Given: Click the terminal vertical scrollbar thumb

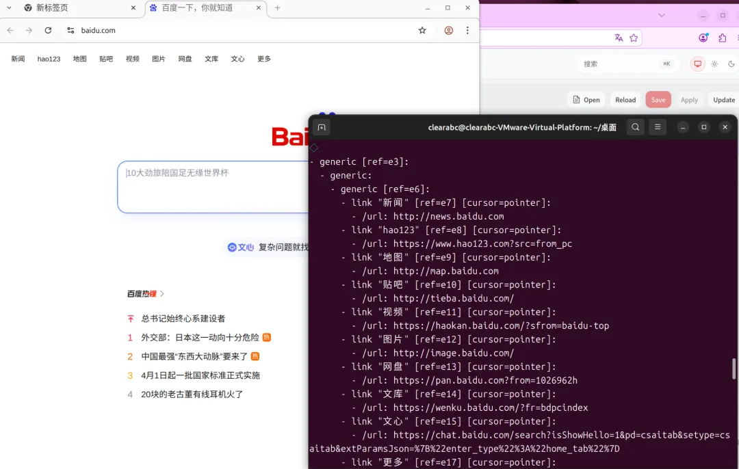Looking at the screenshot, I should coord(734,368).
